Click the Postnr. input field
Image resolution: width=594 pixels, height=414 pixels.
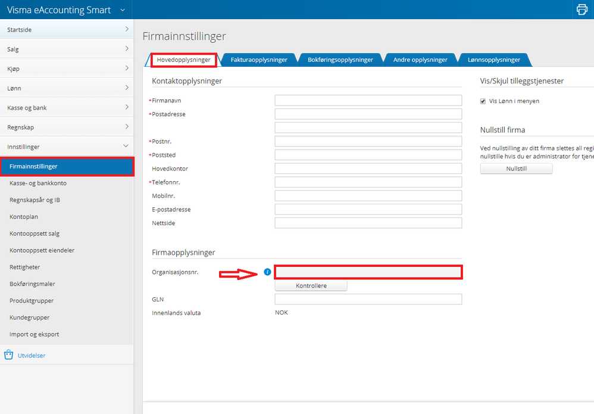click(x=368, y=141)
